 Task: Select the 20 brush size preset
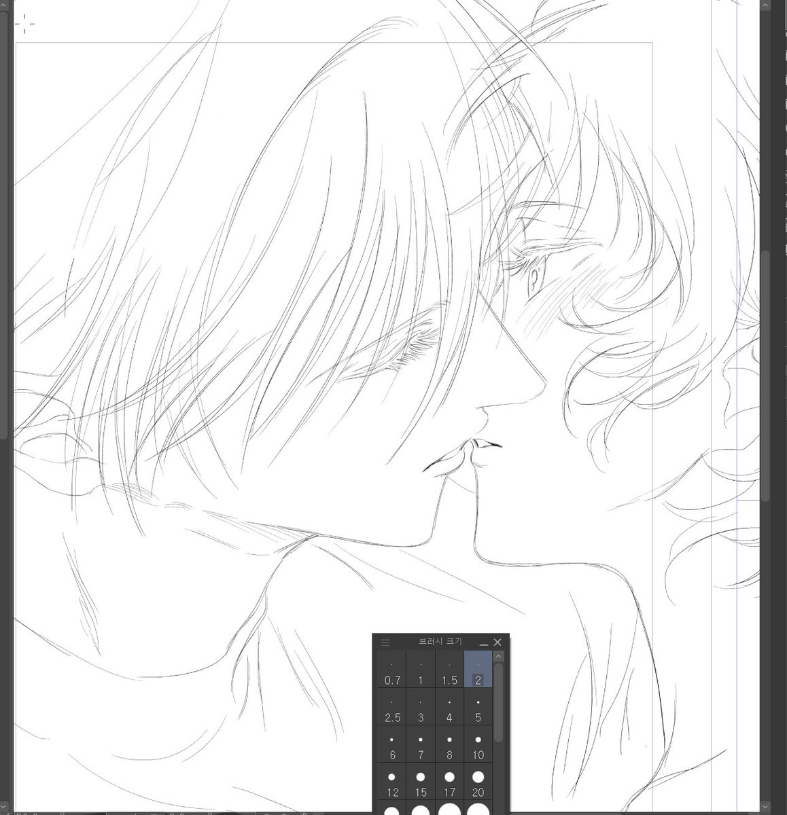pyautogui.click(x=478, y=781)
